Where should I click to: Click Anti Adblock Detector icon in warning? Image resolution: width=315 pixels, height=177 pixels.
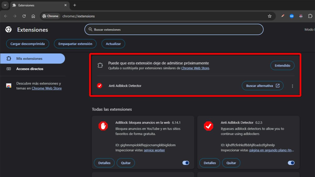[x=99, y=85]
